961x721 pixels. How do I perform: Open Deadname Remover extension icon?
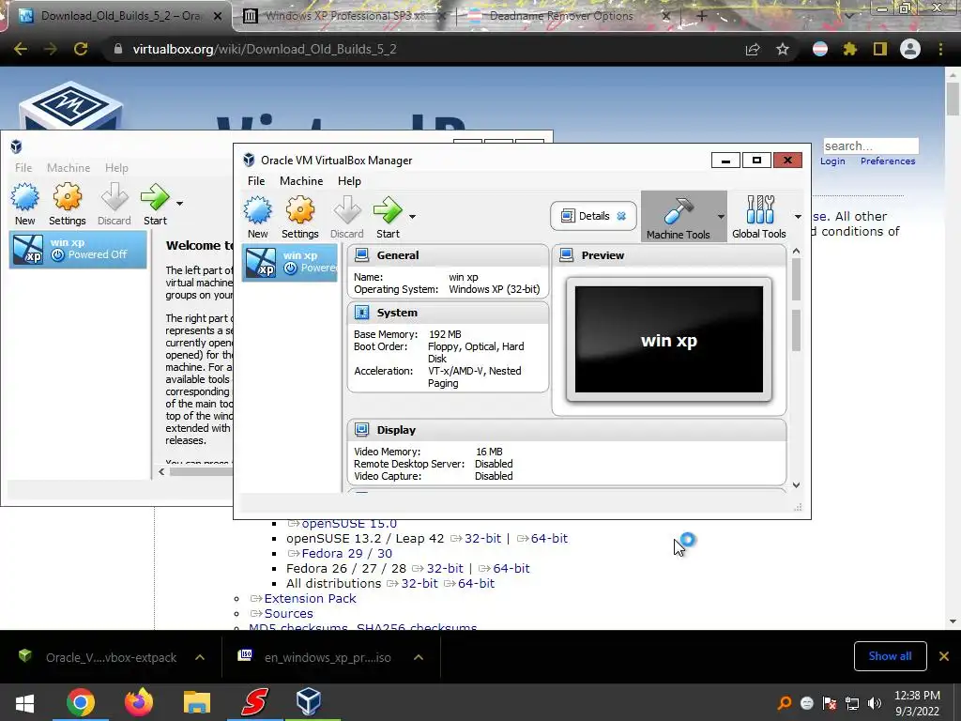(820, 49)
